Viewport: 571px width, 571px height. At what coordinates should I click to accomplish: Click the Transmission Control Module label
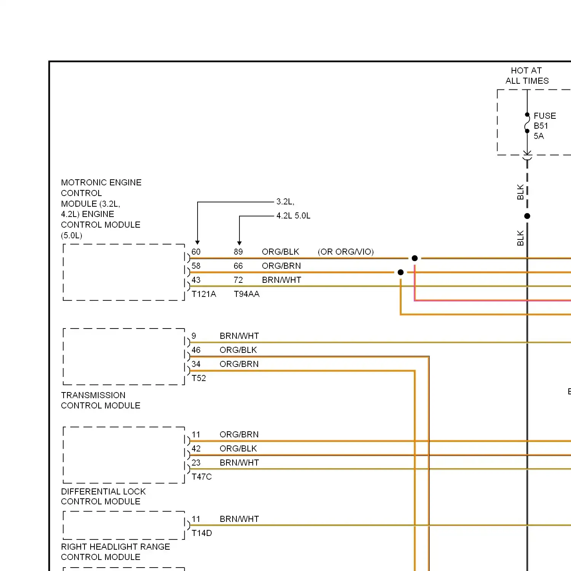point(101,400)
